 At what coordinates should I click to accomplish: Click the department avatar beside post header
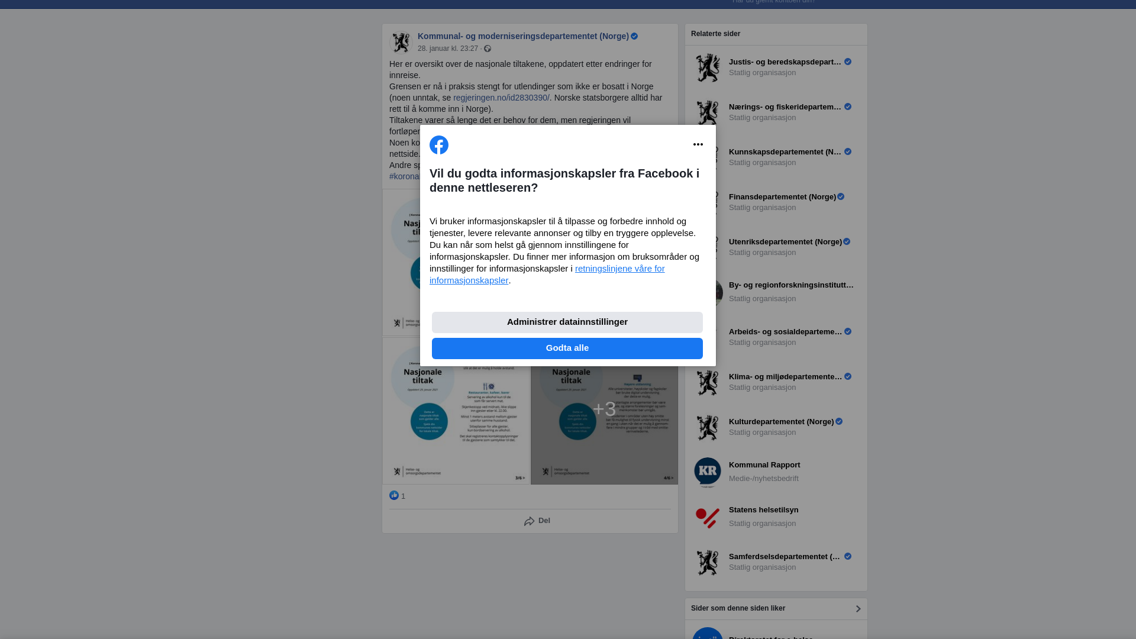pyautogui.click(x=401, y=42)
